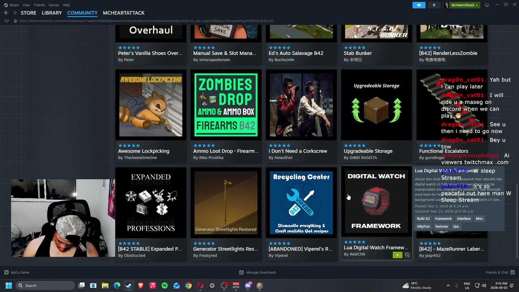Open Windows Start menu

click(x=9, y=286)
